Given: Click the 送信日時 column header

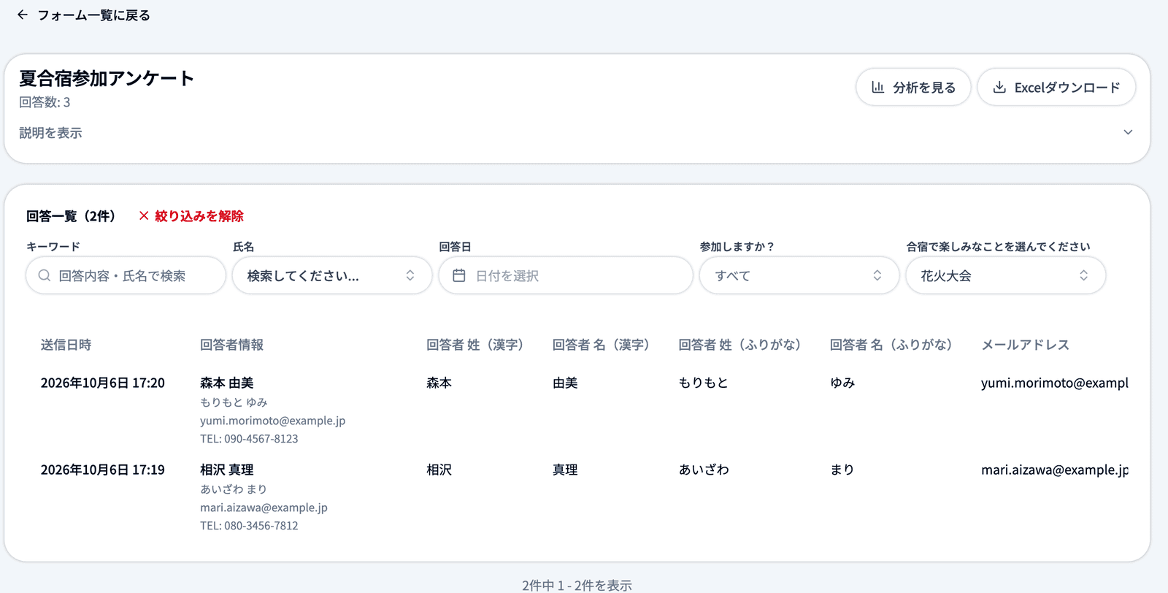Looking at the screenshot, I should coord(66,345).
